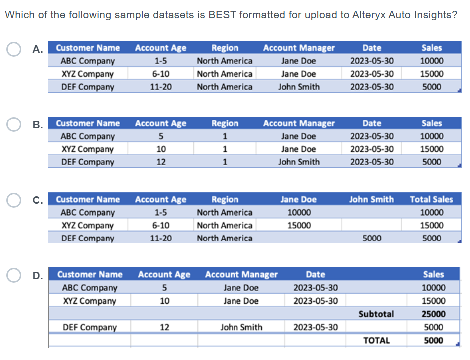Select the TOTAL cell in table D
This screenshot has width=470, height=360.
point(377,340)
